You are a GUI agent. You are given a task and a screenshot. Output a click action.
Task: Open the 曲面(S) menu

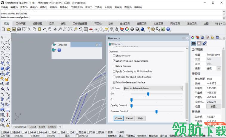[x=43, y=7]
